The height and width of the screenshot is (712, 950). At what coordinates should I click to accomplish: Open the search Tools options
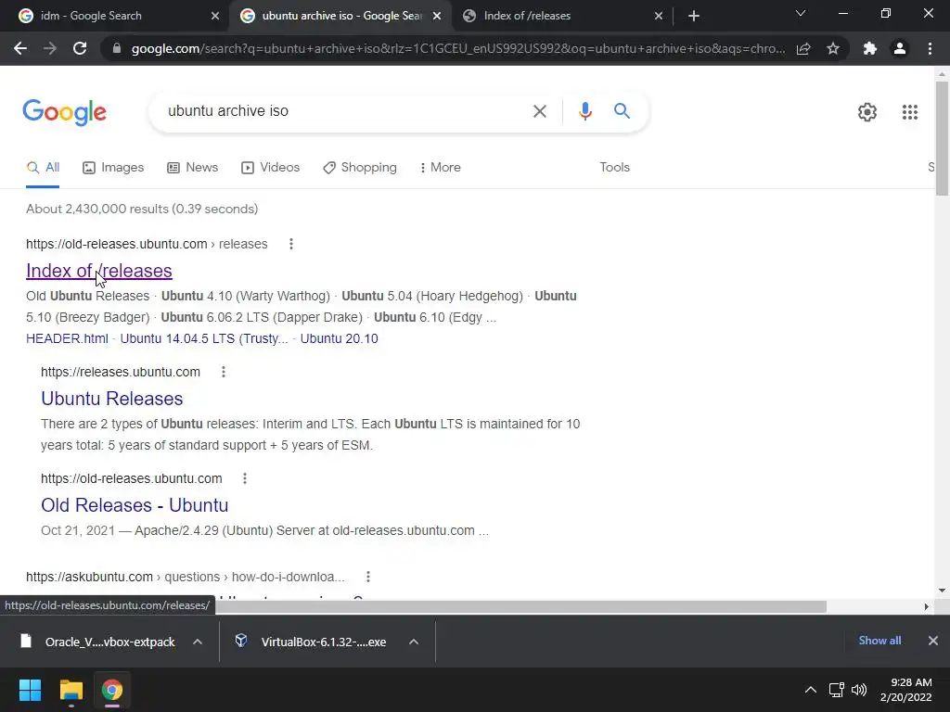click(x=614, y=167)
